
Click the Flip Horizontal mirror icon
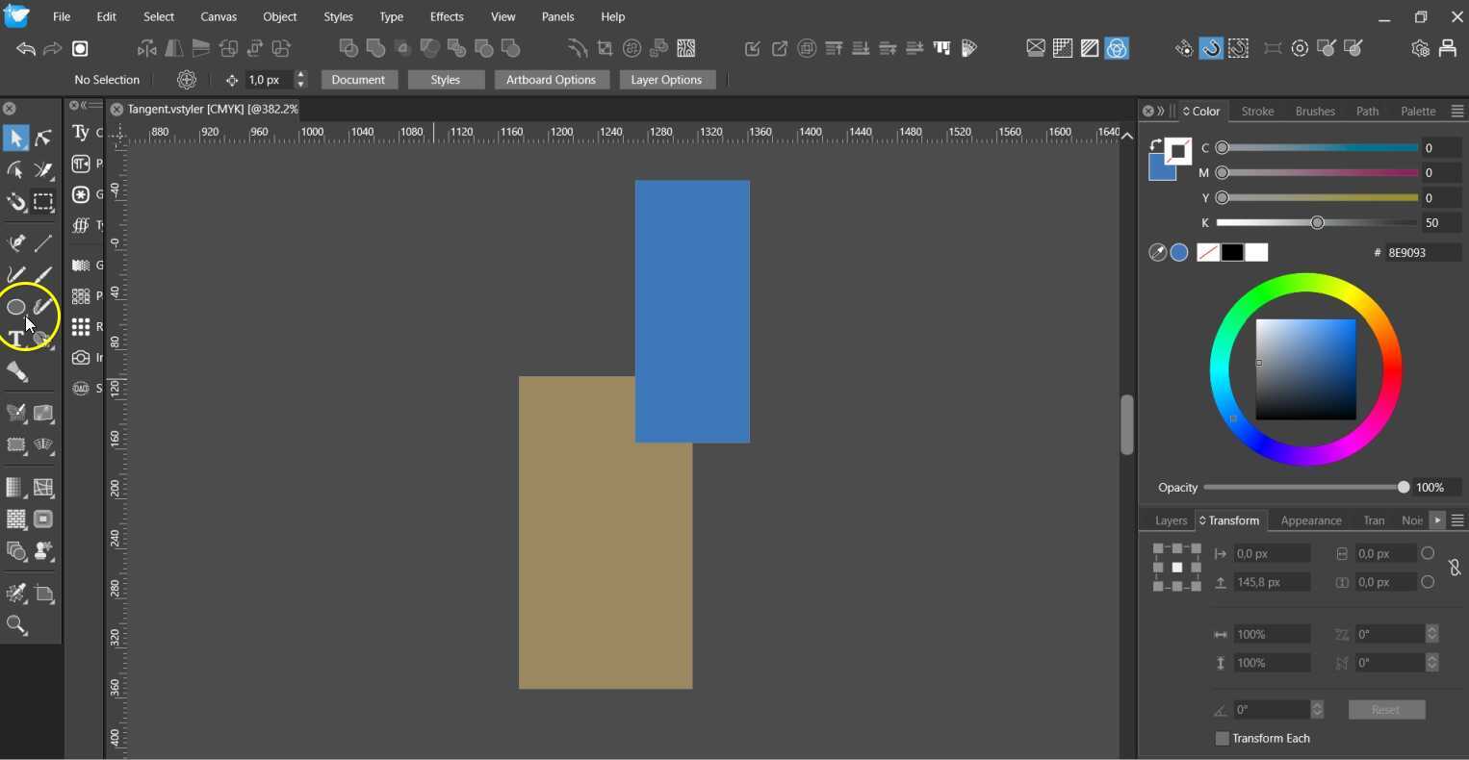click(174, 48)
